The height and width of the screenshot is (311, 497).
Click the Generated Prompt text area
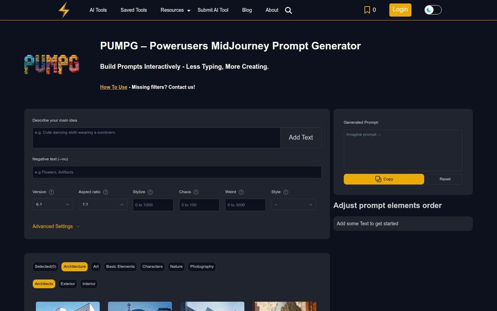click(403, 150)
